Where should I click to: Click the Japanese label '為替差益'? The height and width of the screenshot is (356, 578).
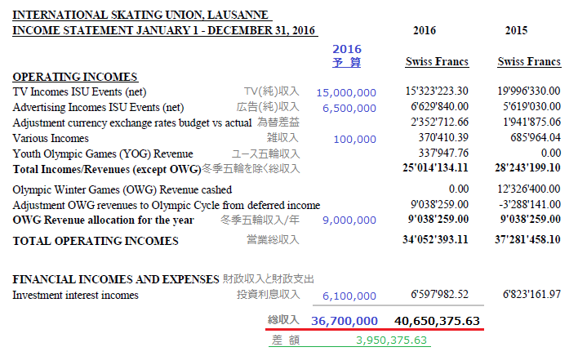tap(278, 122)
